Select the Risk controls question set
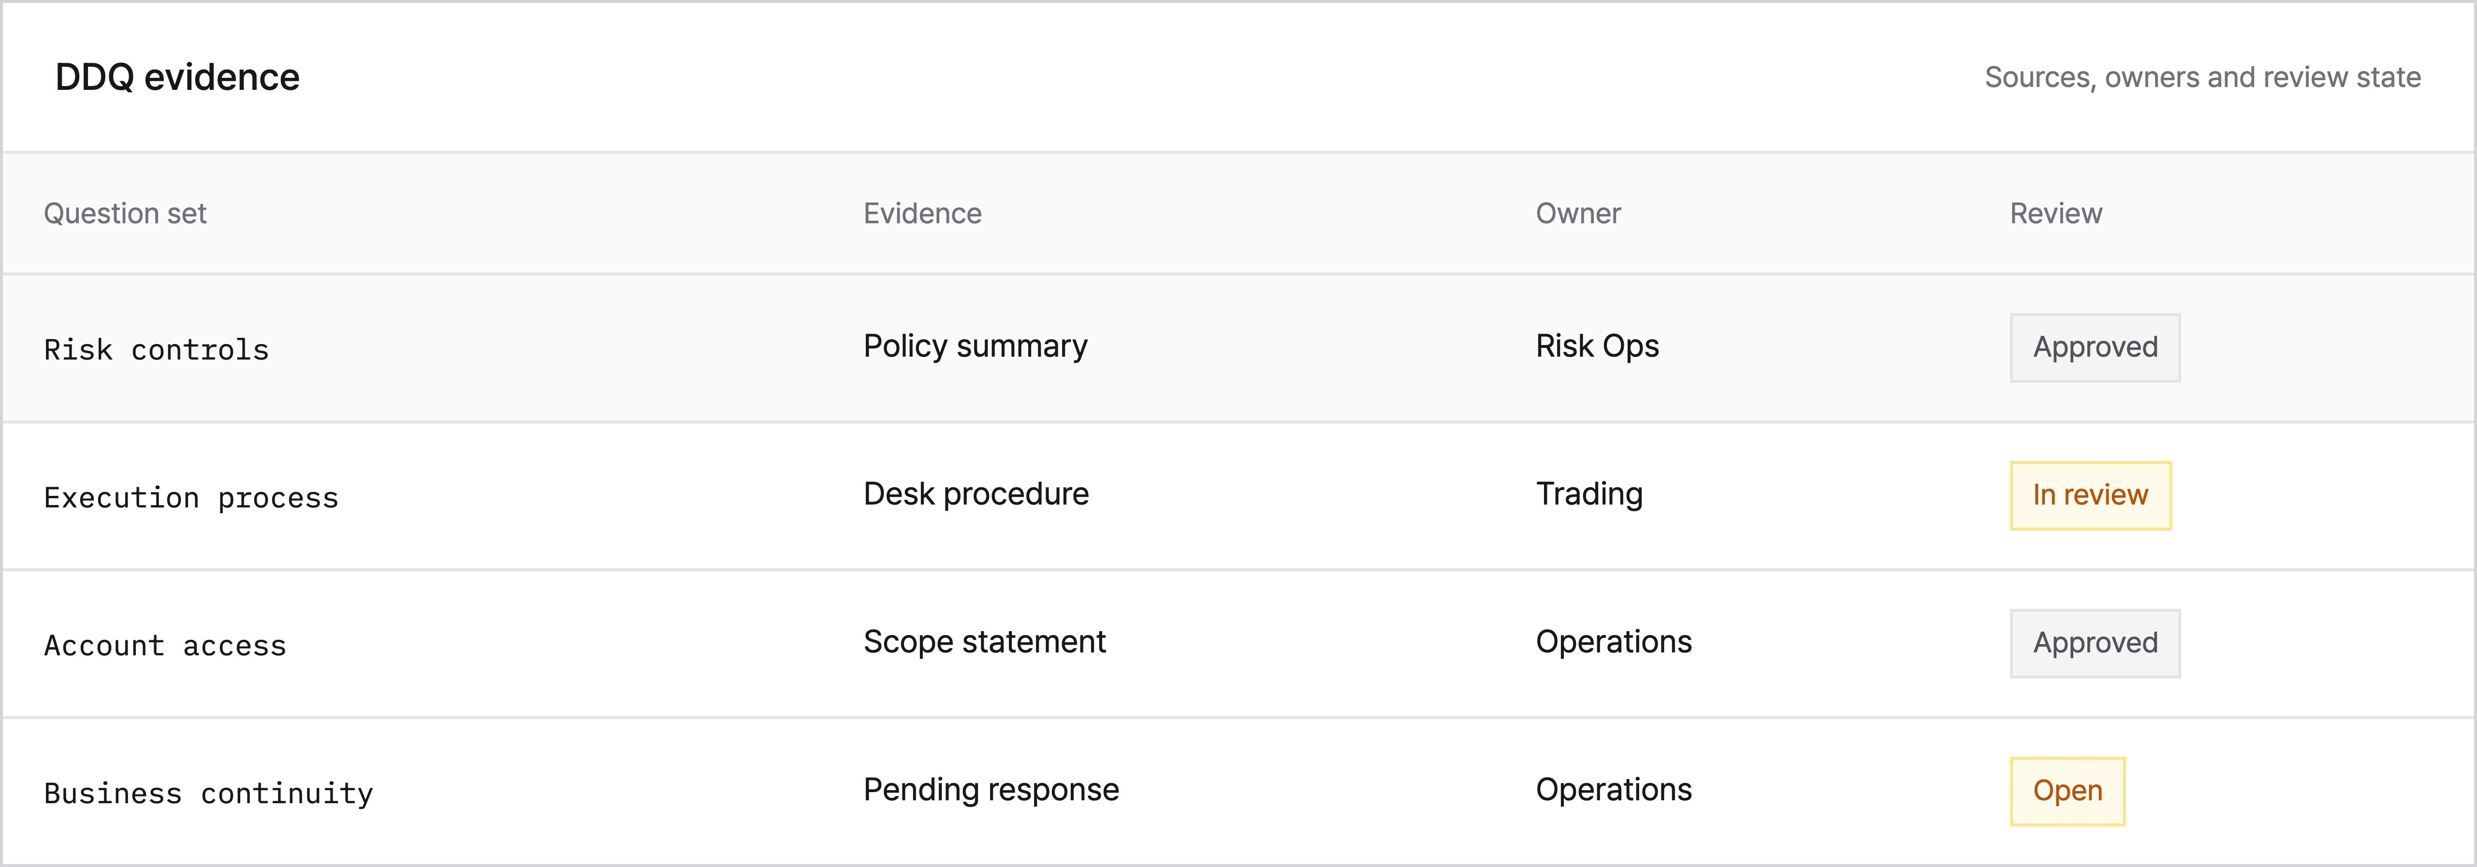 coord(157,349)
